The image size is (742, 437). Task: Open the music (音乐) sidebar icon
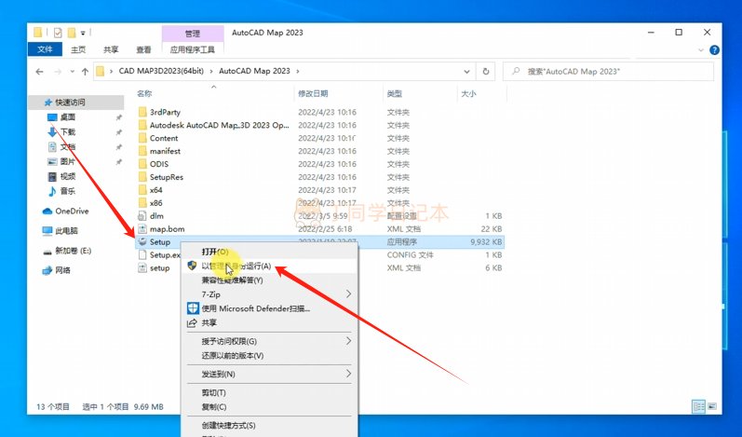[x=52, y=191]
